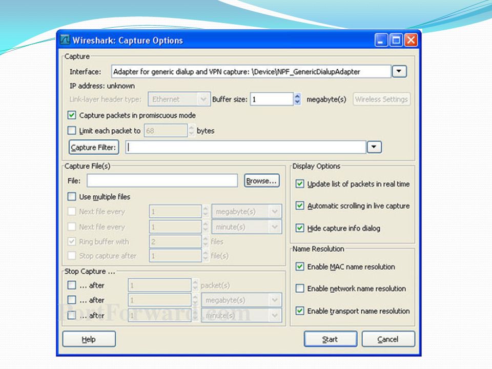The image size is (492, 369).
Task: Maximize the Capture Options window
Action: (396, 40)
